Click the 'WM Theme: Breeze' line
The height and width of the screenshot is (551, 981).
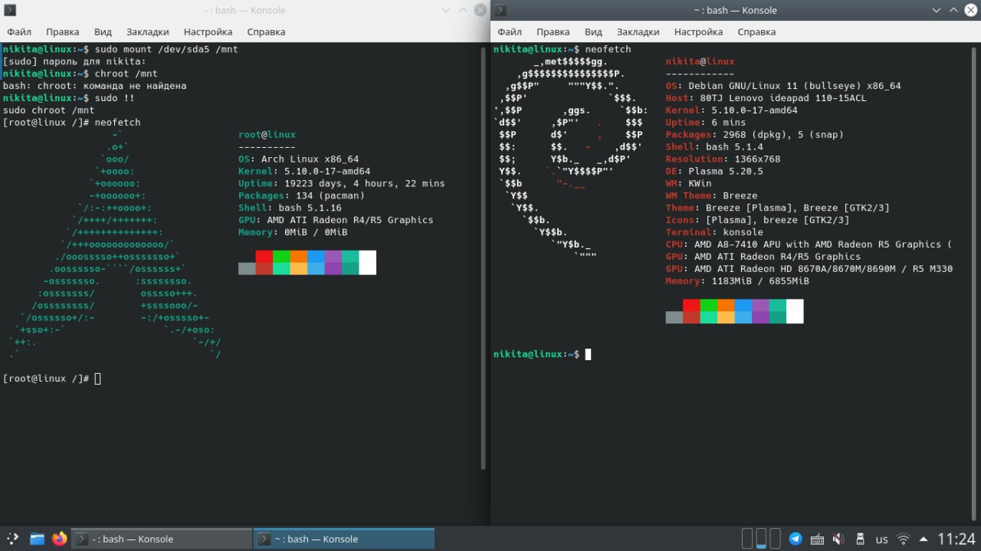click(x=711, y=196)
